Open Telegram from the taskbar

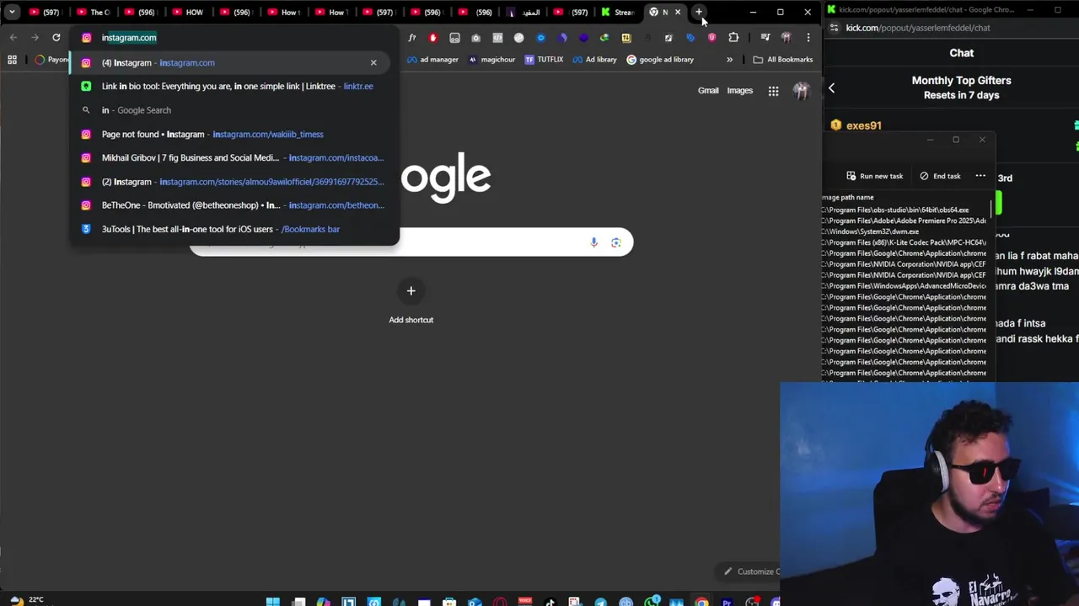click(600, 602)
